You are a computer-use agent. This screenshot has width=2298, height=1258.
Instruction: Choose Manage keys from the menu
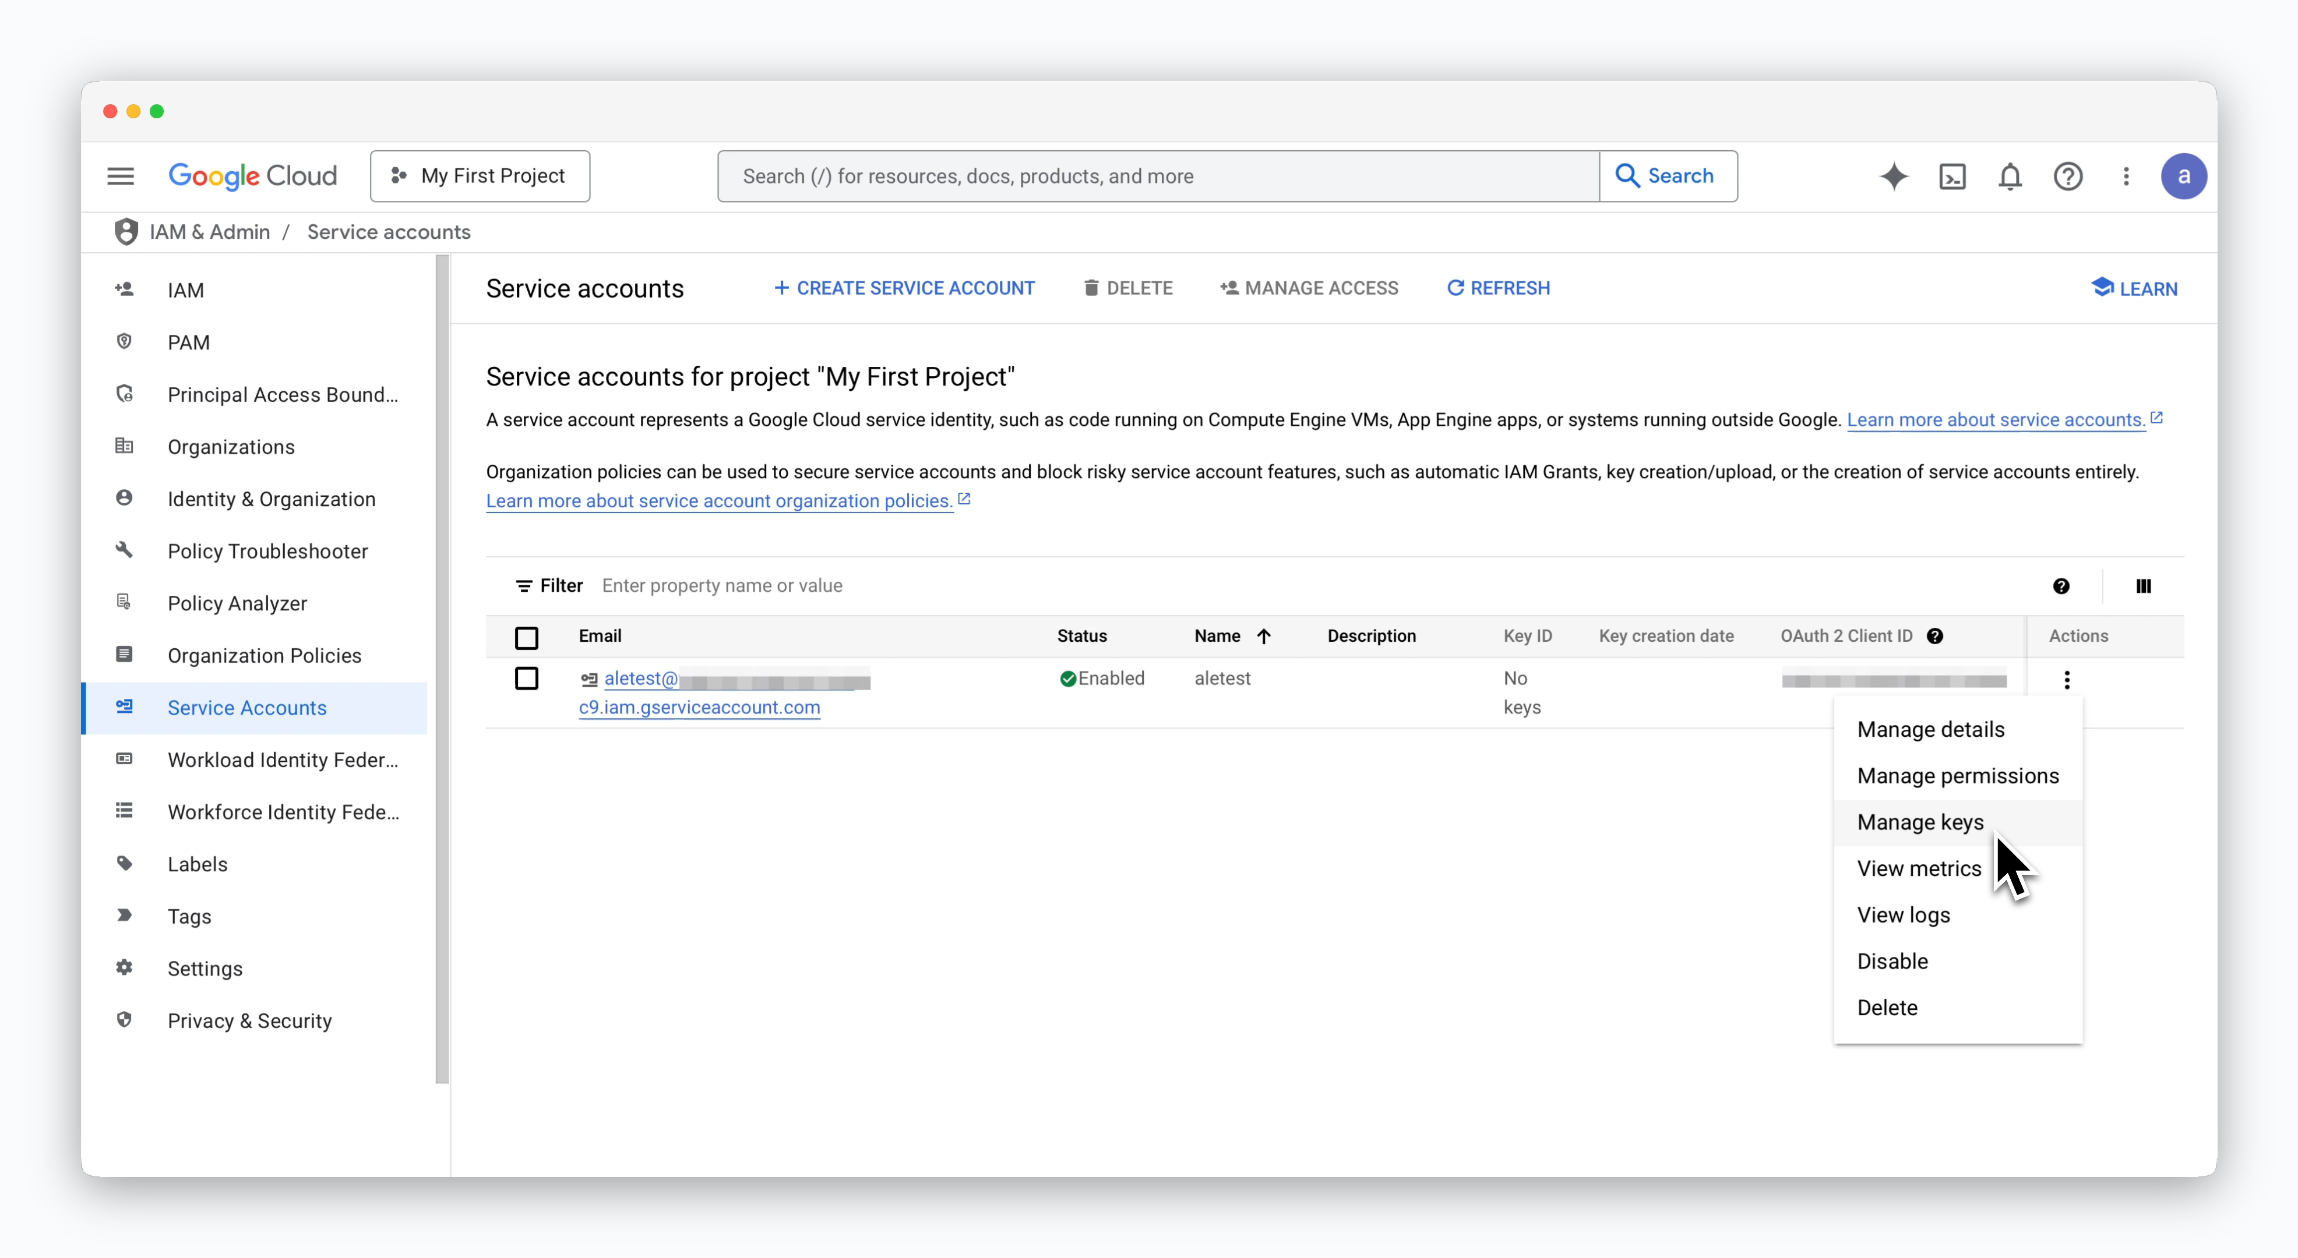(1957, 822)
